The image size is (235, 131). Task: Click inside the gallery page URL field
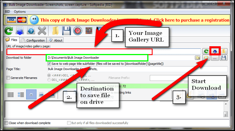tap(104, 52)
